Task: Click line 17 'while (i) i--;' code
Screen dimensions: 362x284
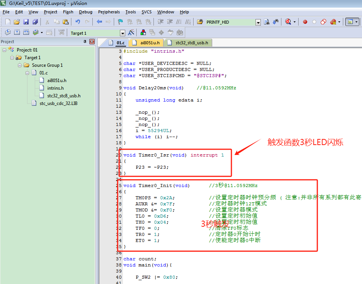Action: coord(157,137)
